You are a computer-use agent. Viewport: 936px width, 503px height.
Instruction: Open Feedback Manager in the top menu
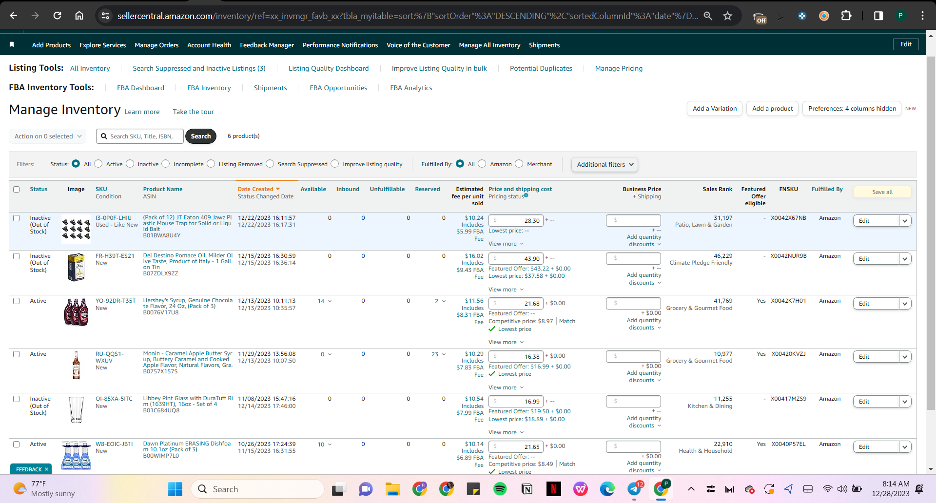pyautogui.click(x=267, y=45)
